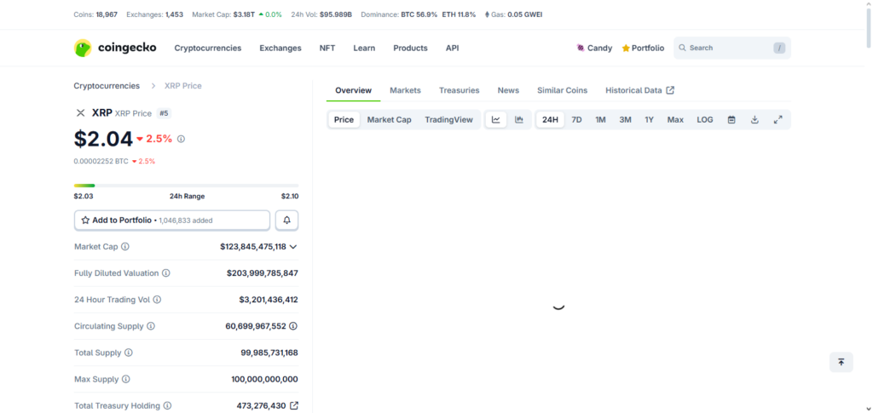Click the price alert bell icon
Image resolution: width=873 pixels, height=413 pixels.
click(286, 220)
